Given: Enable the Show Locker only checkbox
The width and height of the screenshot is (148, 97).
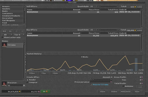Looking at the screenshot, I should click(3, 37).
